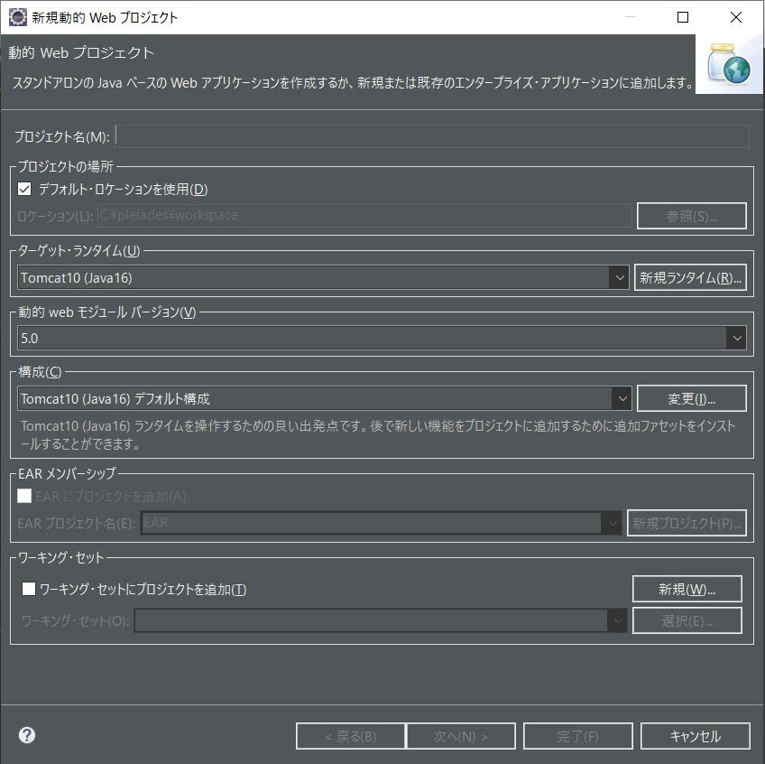Open the ワーキング・セット combo box
Screen dimensions: 765x764
pyautogui.click(x=381, y=620)
